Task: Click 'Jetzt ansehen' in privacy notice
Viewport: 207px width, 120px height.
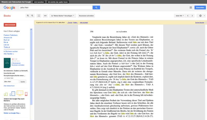Action: tap(40, 2)
